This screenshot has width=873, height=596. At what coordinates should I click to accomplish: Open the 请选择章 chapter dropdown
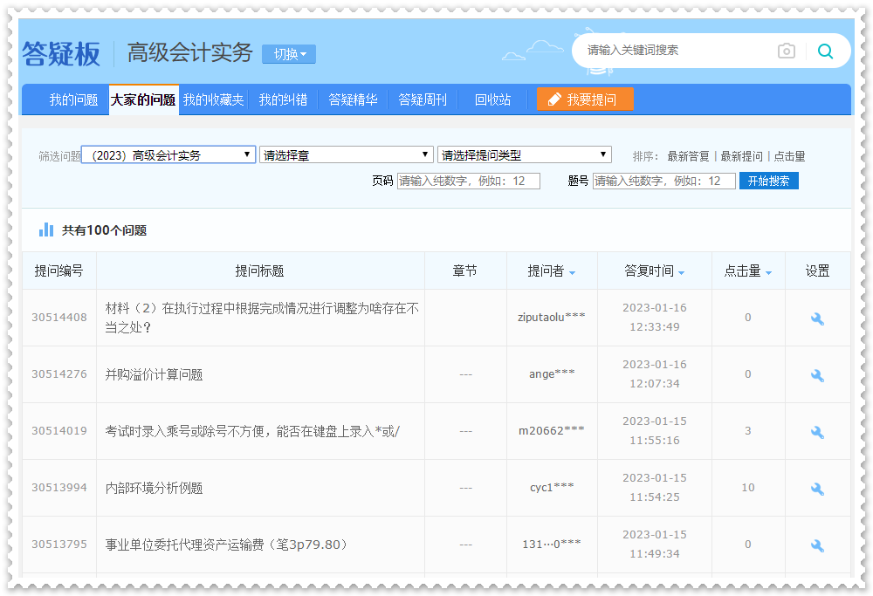coord(346,154)
